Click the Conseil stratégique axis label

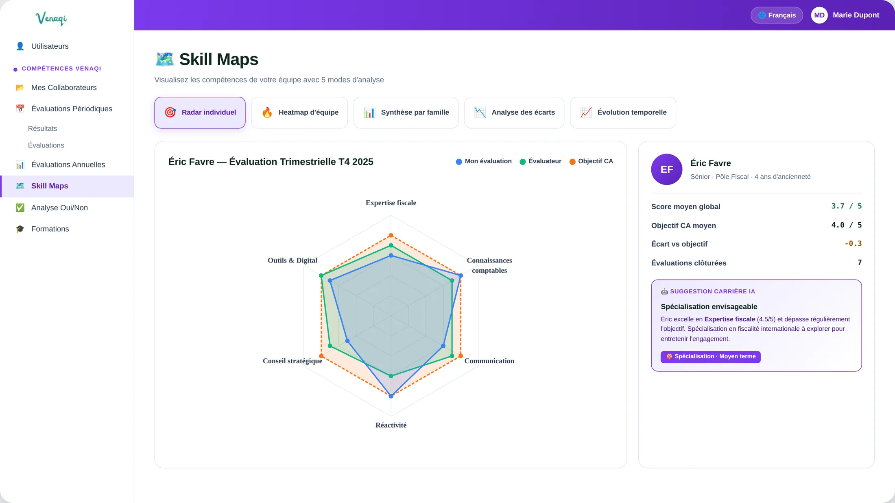click(x=292, y=361)
